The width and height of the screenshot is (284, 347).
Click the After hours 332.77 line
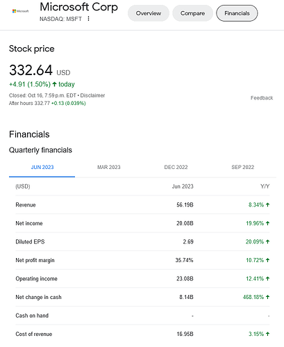tap(47, 104)
